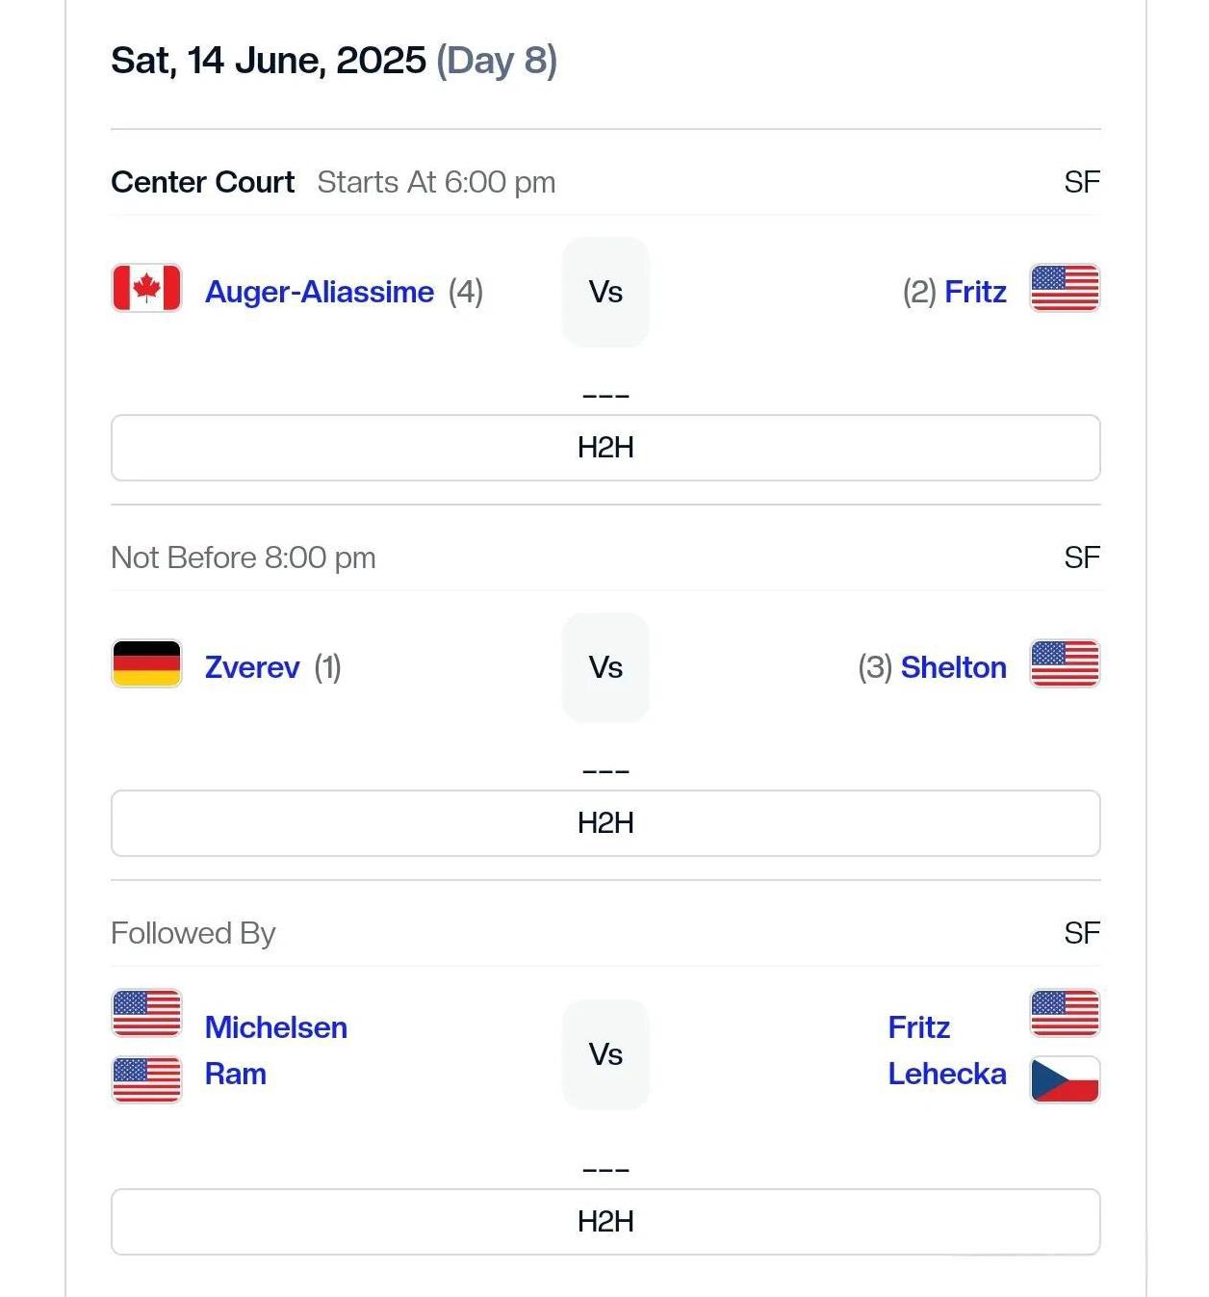Image resolution: width=1209 pixels, height=1297 pixels.
Task: Click the USA flag beside Ram
Action: click(x=146, y=1079)
